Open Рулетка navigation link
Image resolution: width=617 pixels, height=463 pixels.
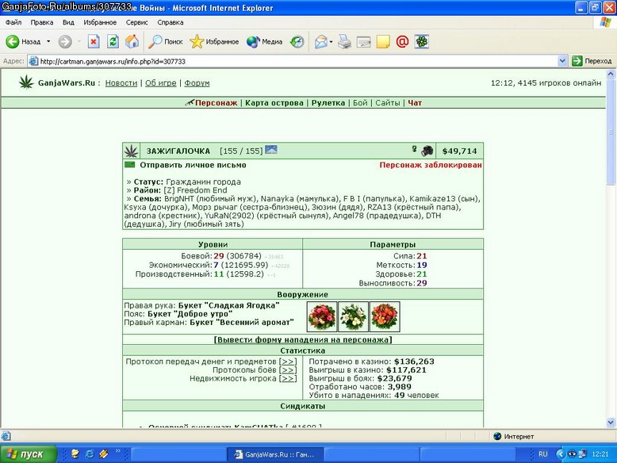tap(328, 103)
